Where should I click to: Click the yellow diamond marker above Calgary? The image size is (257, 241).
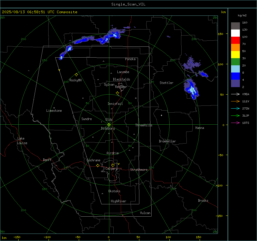coord(113,165)
